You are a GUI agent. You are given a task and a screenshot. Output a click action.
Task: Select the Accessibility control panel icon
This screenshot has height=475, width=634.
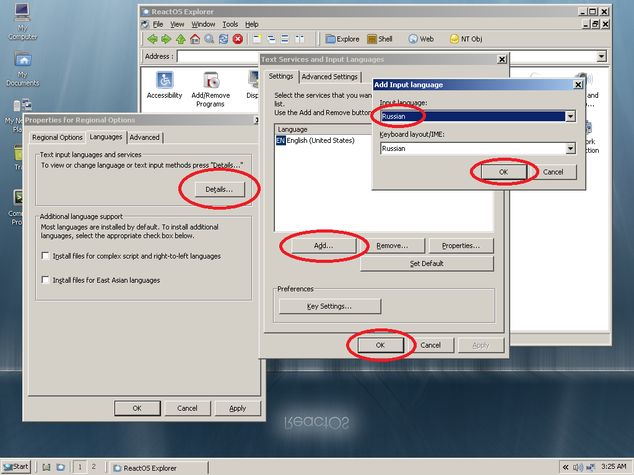tap(165, 85)
